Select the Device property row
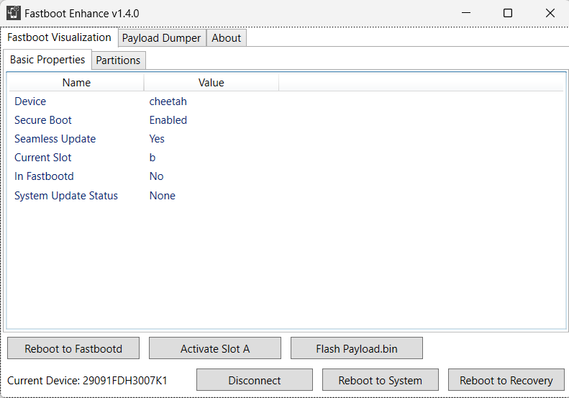The height and width of the screenshot is (398, 569). click(30, 101)
